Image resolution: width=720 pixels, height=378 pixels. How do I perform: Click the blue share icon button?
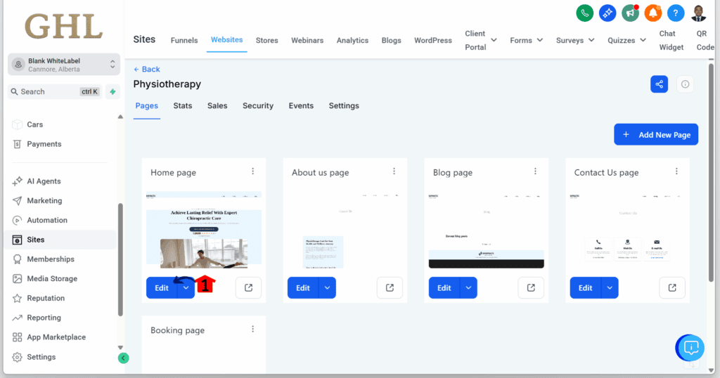659,84
